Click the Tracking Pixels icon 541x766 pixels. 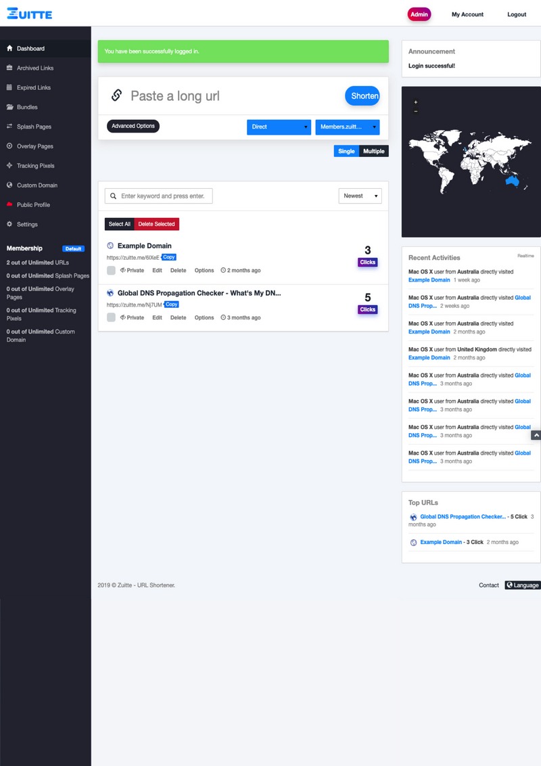9,166
